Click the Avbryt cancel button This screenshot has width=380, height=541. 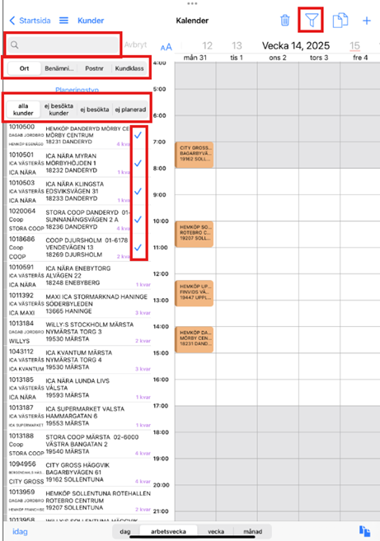136,44
